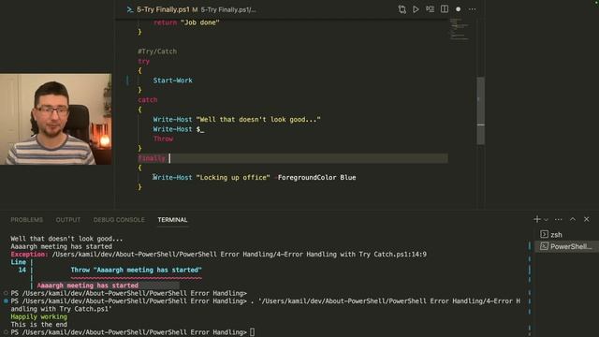
Task: Run the PowerShell script with play button
Action: tap(416, 9)
